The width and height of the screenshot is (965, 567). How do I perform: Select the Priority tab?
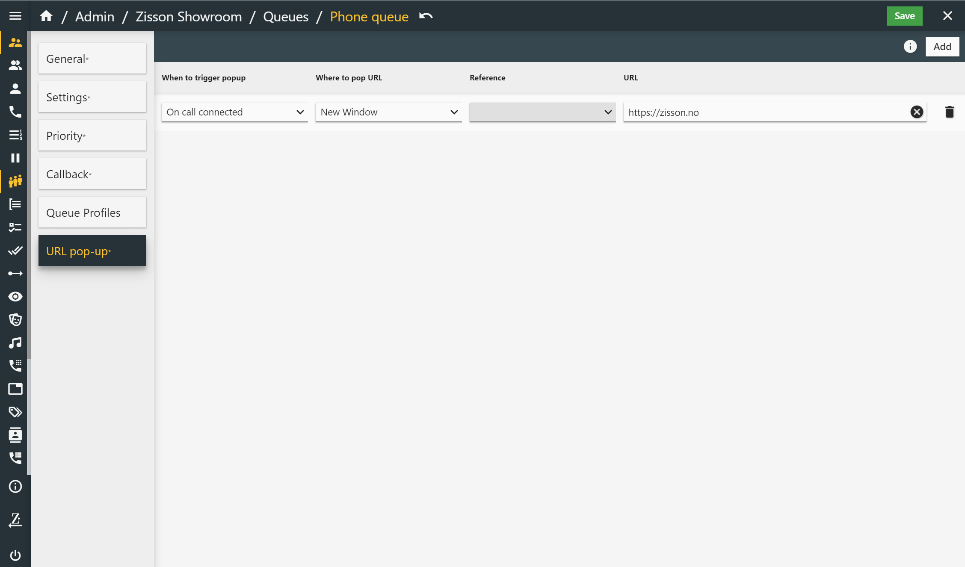tap(92, 135)
